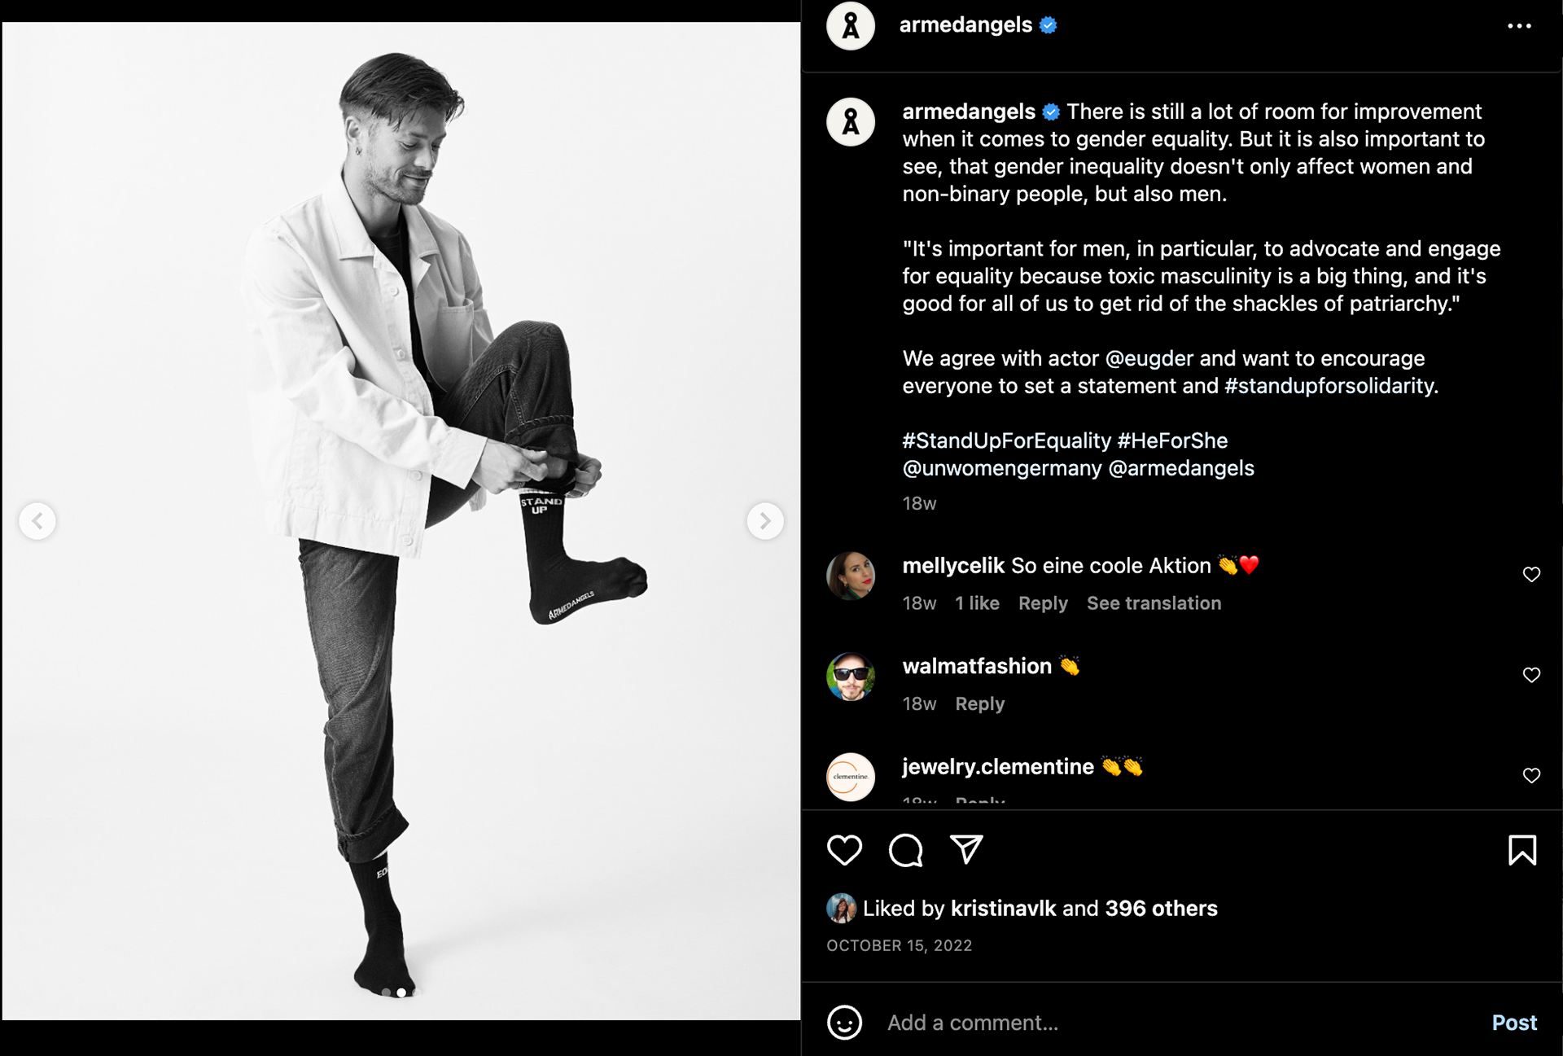Image resolution: width=1563 pixels, height=1056 pixels.
Task: Like the post with the heart icon
Action: point(844,850)
